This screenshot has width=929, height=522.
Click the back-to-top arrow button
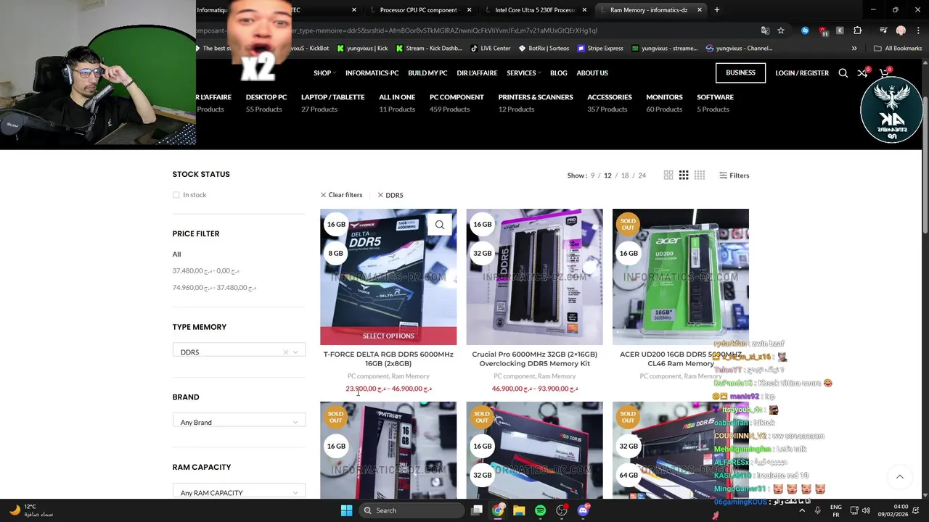tap(900, 476)
